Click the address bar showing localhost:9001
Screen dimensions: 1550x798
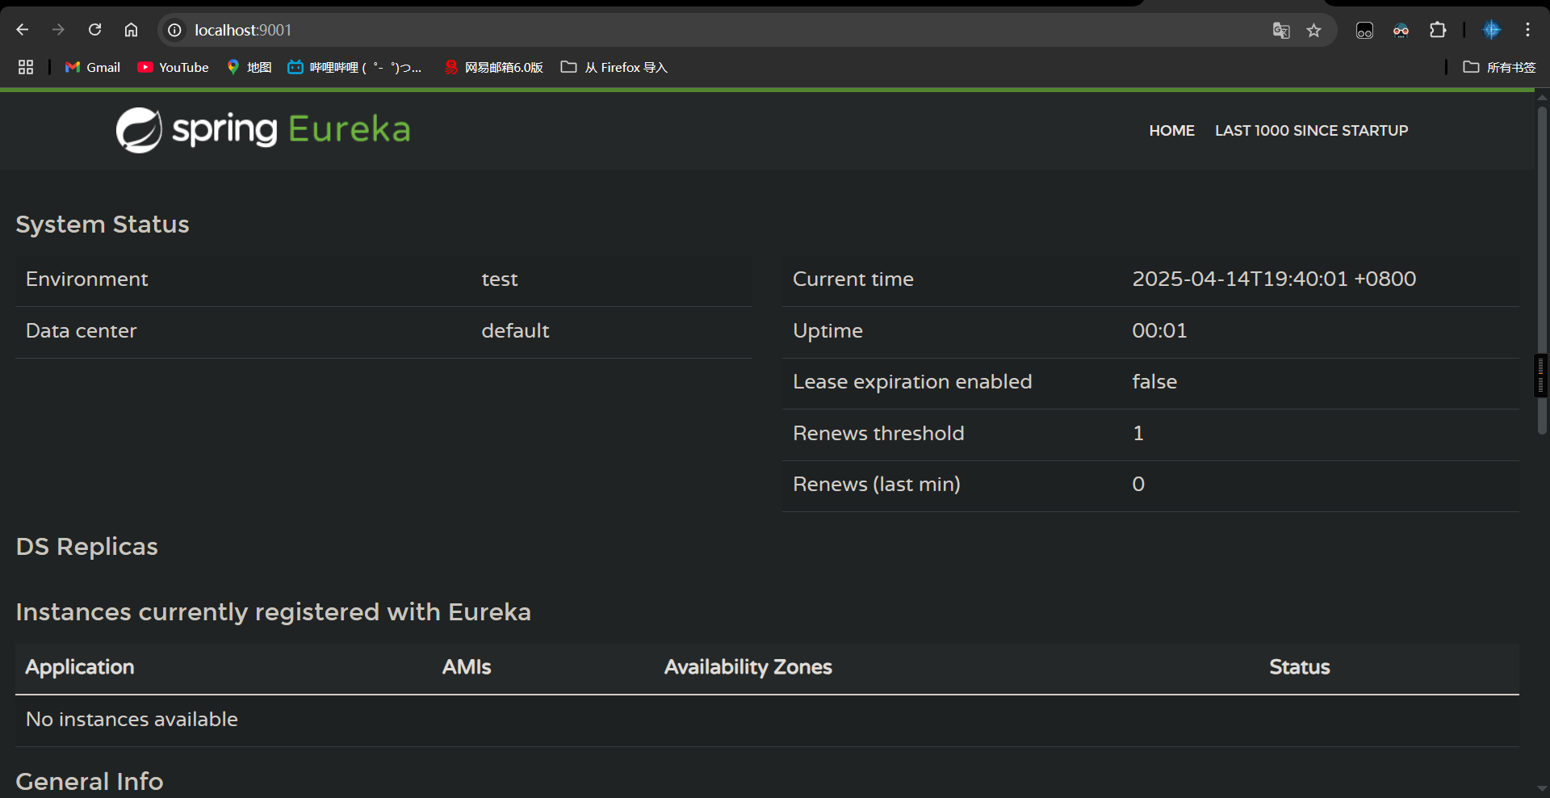click(646, 30)
